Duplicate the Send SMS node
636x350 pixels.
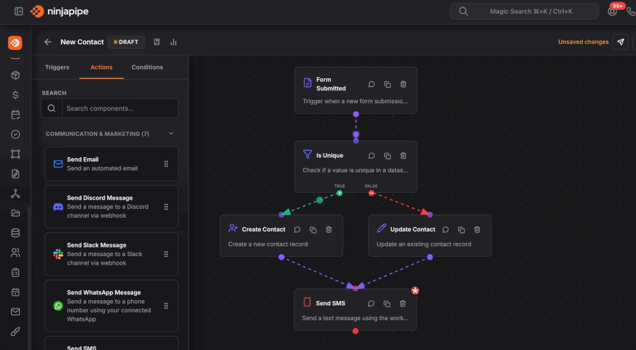coord(387,304)
